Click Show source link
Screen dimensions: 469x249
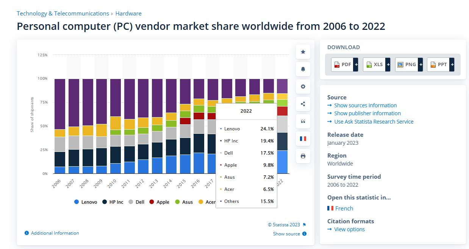[286, 234]
